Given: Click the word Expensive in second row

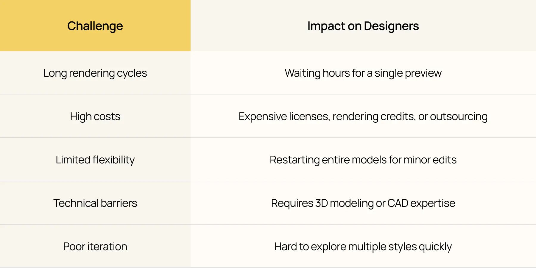Looking at the screenshot, I should pyautogui.click(x=263, y=116).
